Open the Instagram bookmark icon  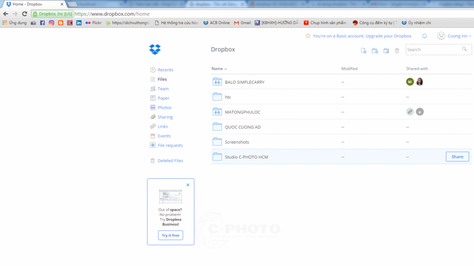pos(51,23)
